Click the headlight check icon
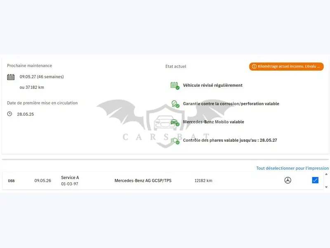The image size is (330, 248). [x=175, y=141]
